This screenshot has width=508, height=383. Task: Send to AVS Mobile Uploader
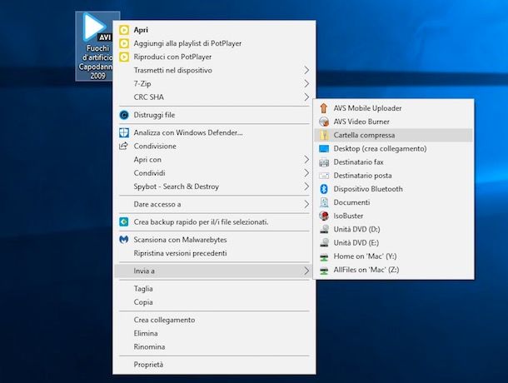point(393,108)
